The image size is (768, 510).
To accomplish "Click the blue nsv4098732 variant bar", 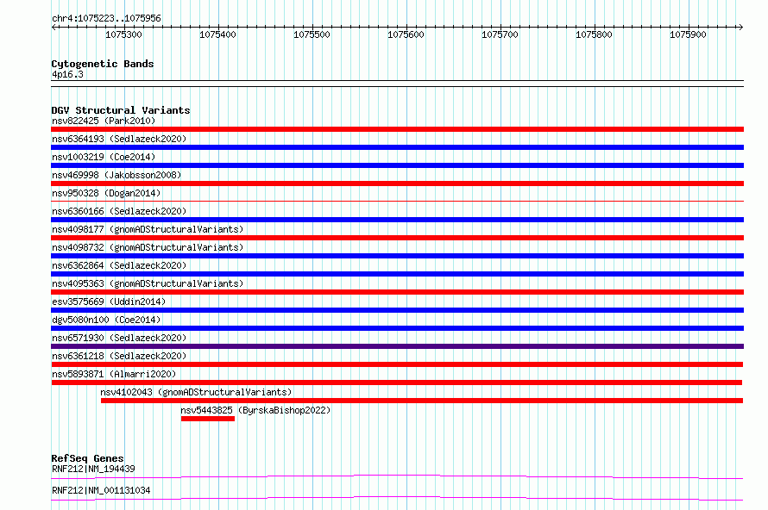I will click(x=397, y=256).
